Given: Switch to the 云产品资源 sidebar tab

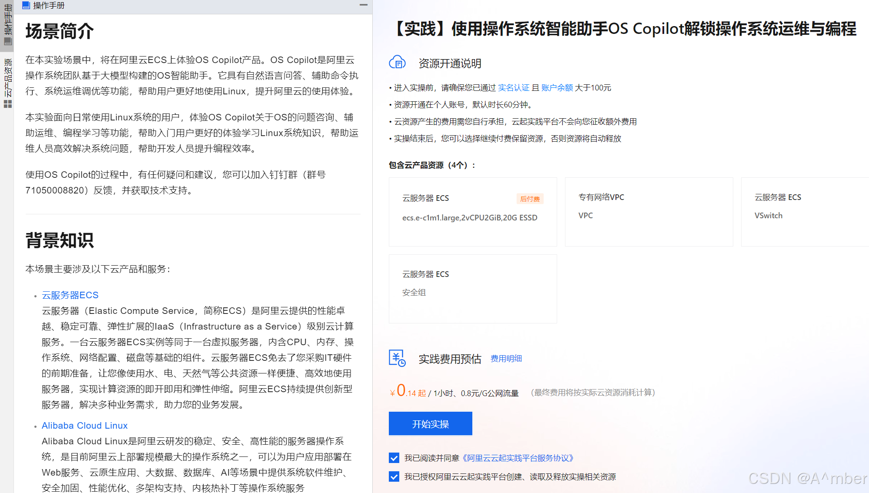Looking at the screenshot, I should click(x=8, y=77).
